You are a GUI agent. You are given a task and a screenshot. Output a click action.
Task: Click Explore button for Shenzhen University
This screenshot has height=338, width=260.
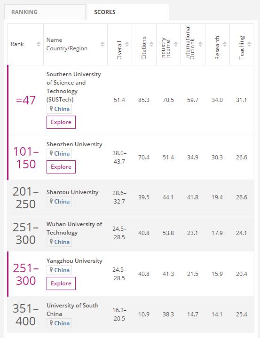(61, 167)
